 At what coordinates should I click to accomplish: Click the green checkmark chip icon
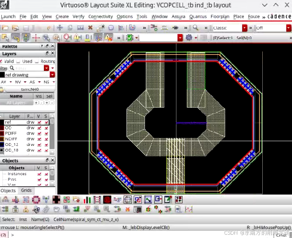130,38
